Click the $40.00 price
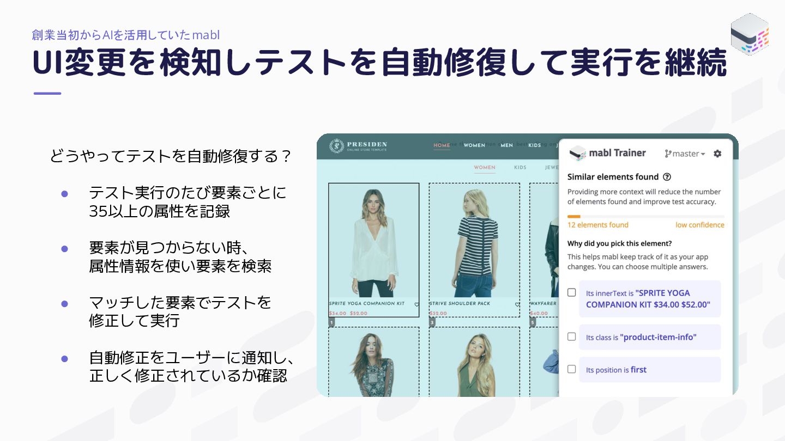The height and width of the screenshot is (441, 785). pyautogui.click(x=539, y=314)
